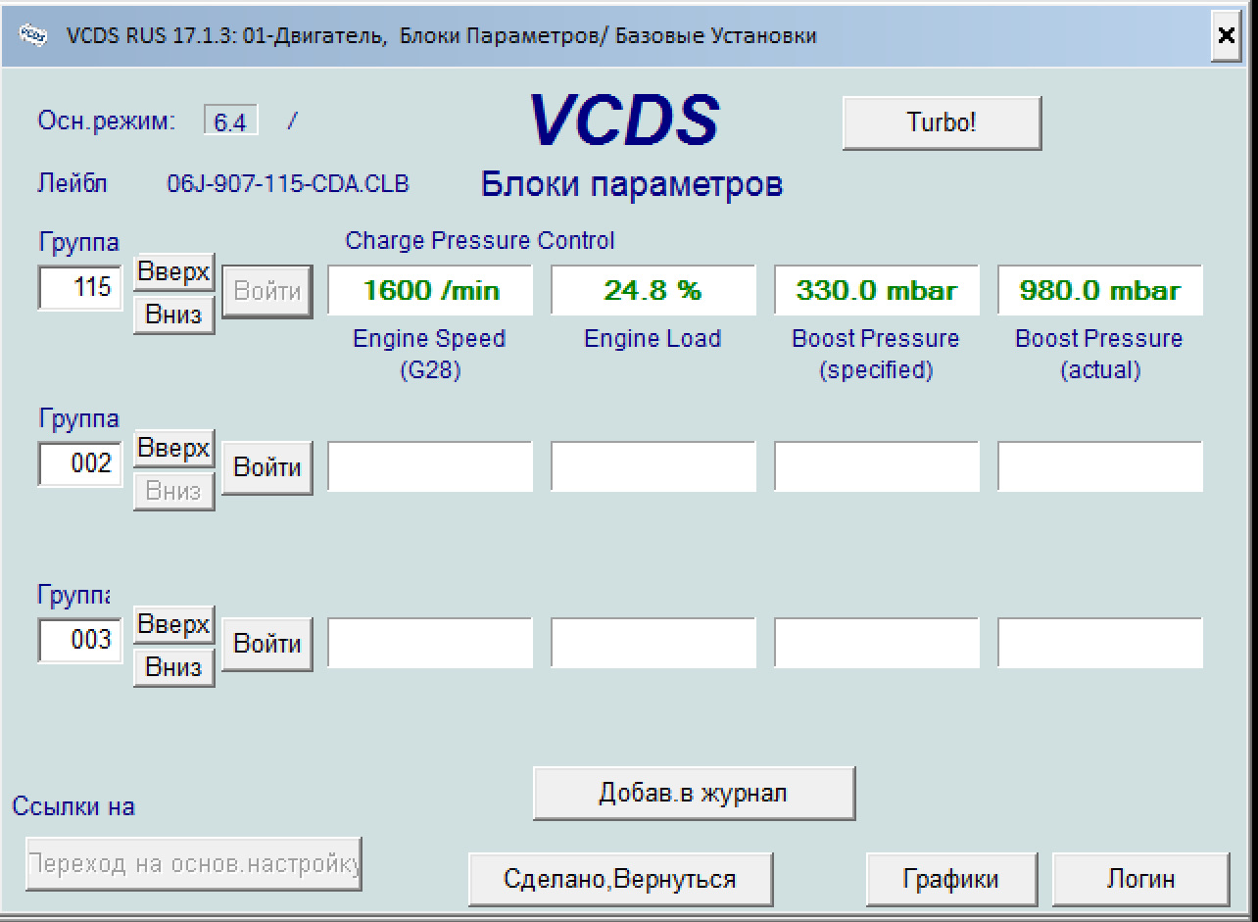Click the Лейбл label text
Screen dimensions: 1258x922
point(73,184)
